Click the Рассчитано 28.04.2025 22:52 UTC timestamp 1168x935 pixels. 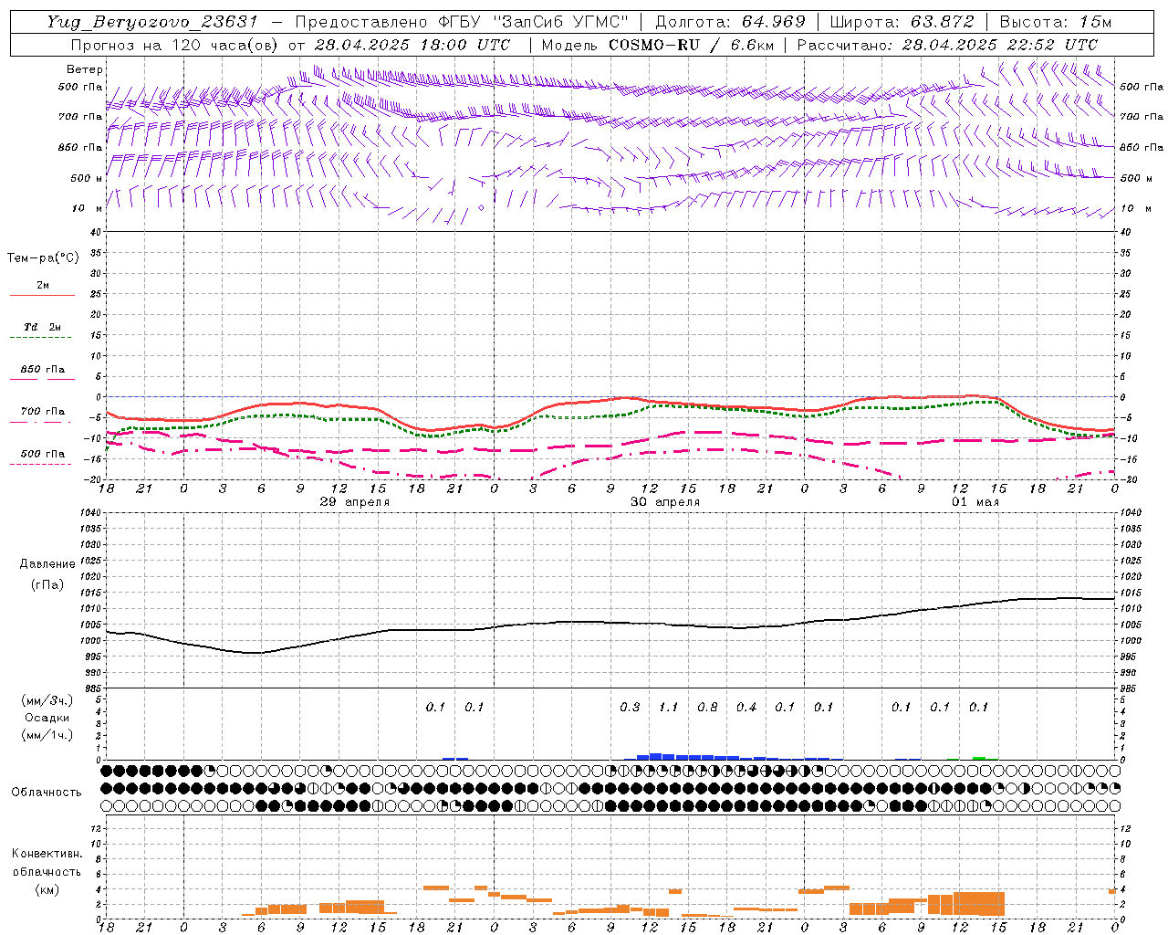pos(948,45)
